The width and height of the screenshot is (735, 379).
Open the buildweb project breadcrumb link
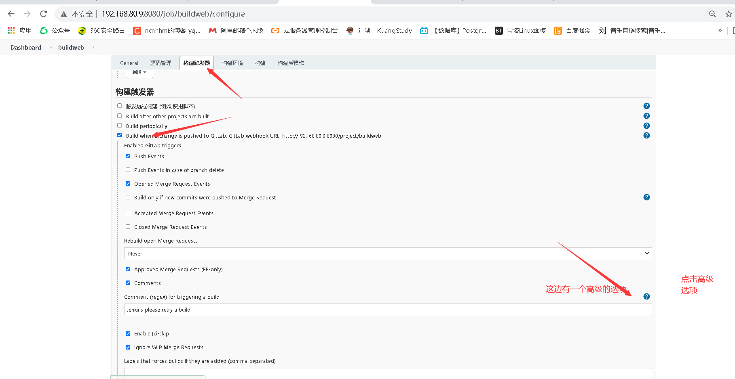point(71,47)
